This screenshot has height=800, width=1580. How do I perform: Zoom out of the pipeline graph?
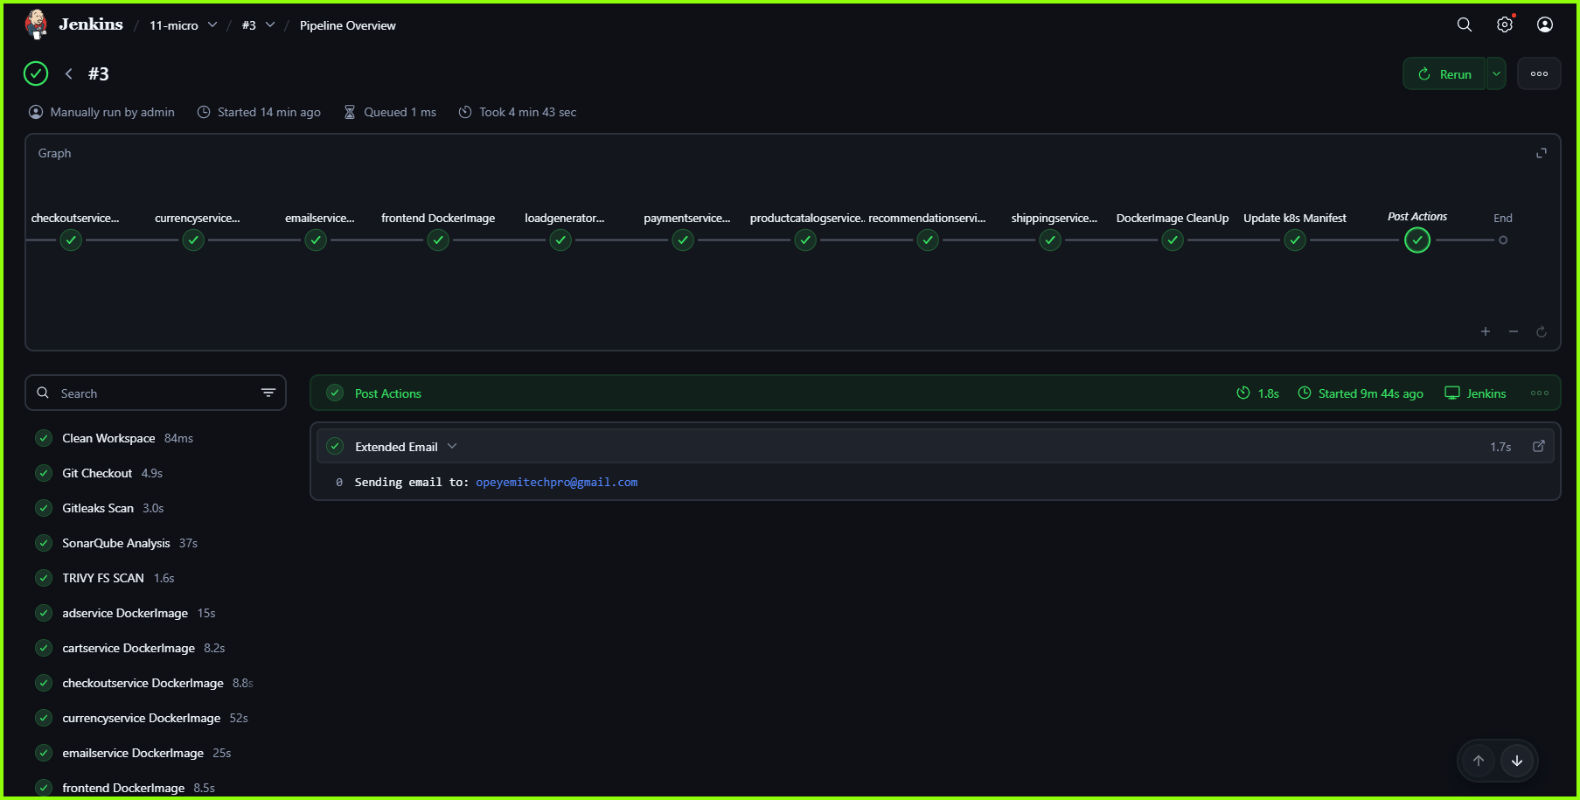[1514, 331]
